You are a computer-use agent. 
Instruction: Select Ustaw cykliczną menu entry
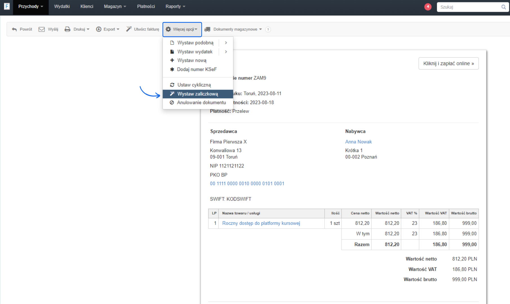[x=194, y=85]
